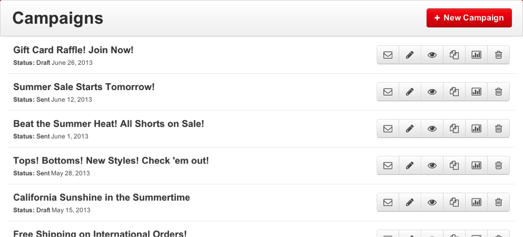Open Summer Sale Starts Tomorrow! campaign title
This screenshot has width=523, height=237.
pos(84,87)
